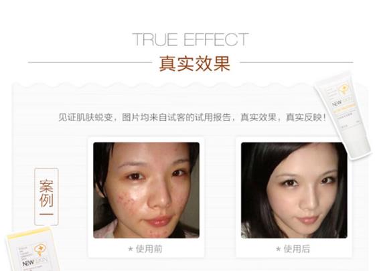Click the 使用后 caption label
This screenshot has height=271, width=375.
[x=297, y=249]
